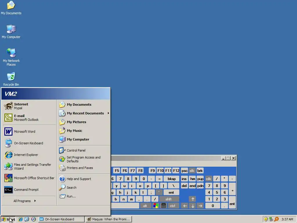Click the Start button

click(8, 219)
